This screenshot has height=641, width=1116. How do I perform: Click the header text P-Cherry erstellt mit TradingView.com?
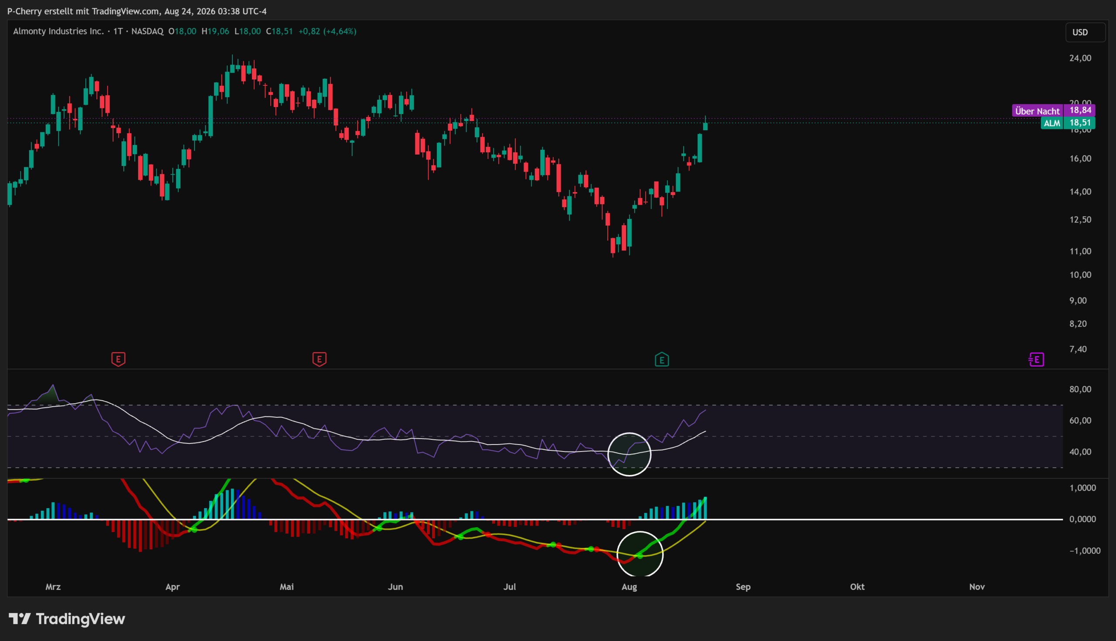[83, 11]
